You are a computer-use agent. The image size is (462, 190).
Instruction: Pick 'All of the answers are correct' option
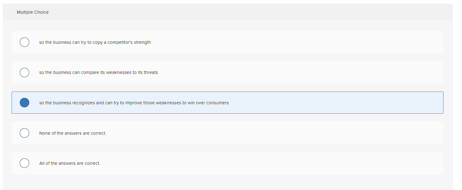pos(69,163)
